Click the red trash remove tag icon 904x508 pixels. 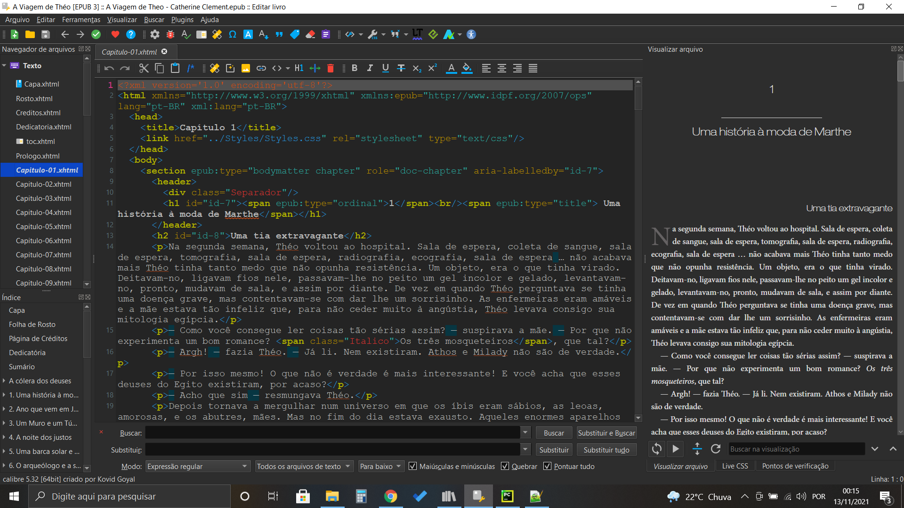[x=331, y=68]
